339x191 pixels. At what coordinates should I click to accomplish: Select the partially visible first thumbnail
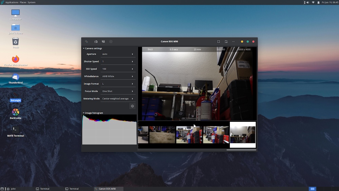[x=143, y=135]
